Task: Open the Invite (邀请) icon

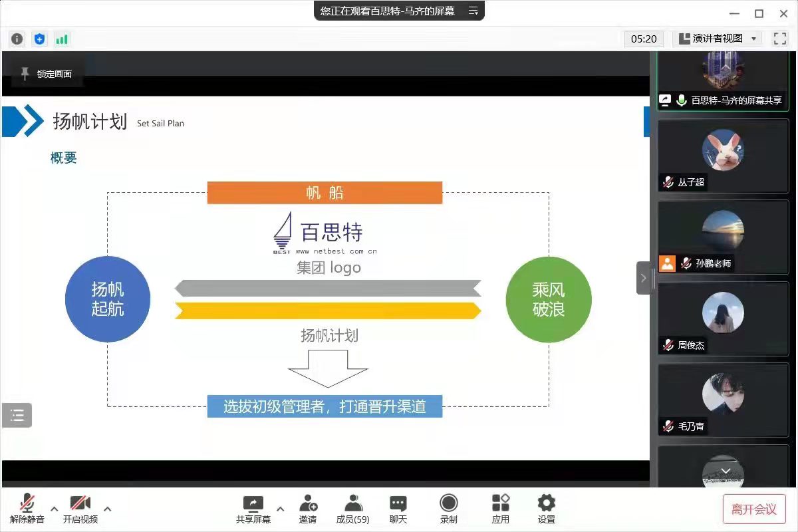Action: pyautogui.click(x=308, y=509)
